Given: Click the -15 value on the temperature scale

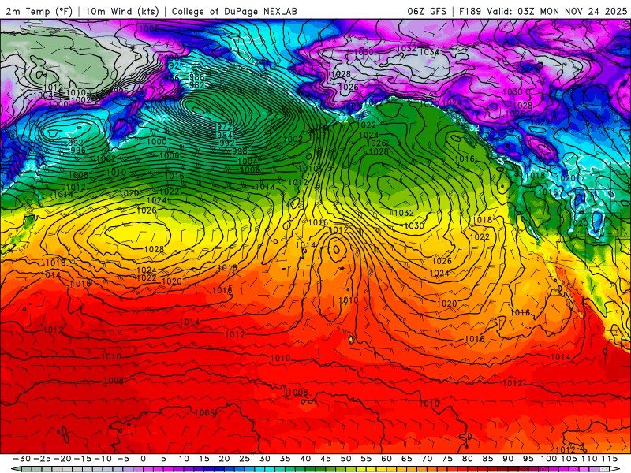Looking at the screenshot, I should (x=83, y=459).
